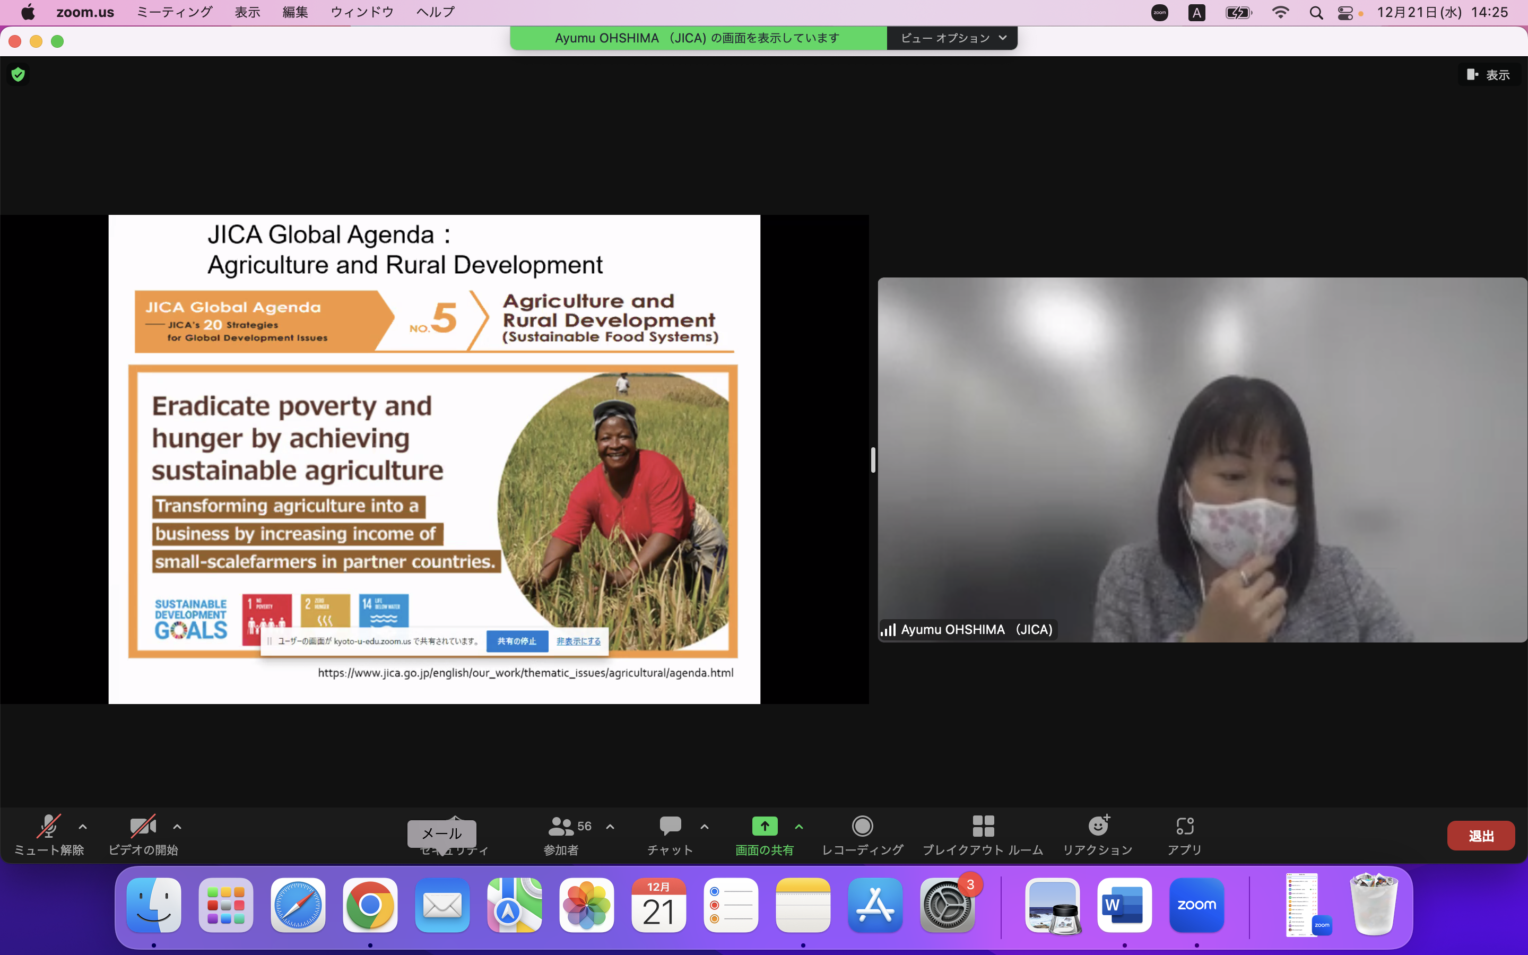
Task: Click the green encryption shield icon
Action: click(x=19, y=74)
